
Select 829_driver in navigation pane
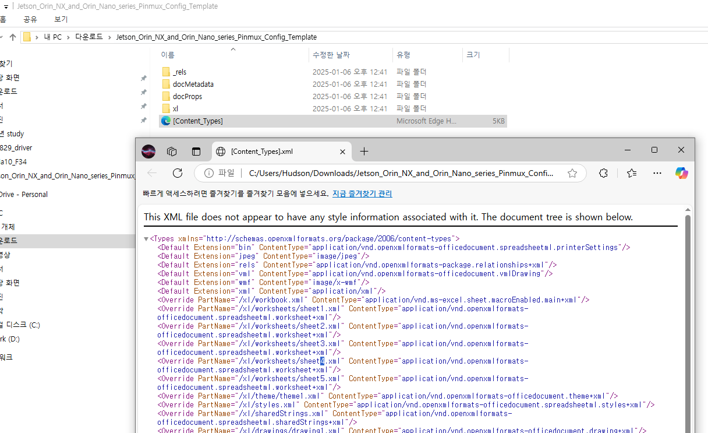coord(16,147)
